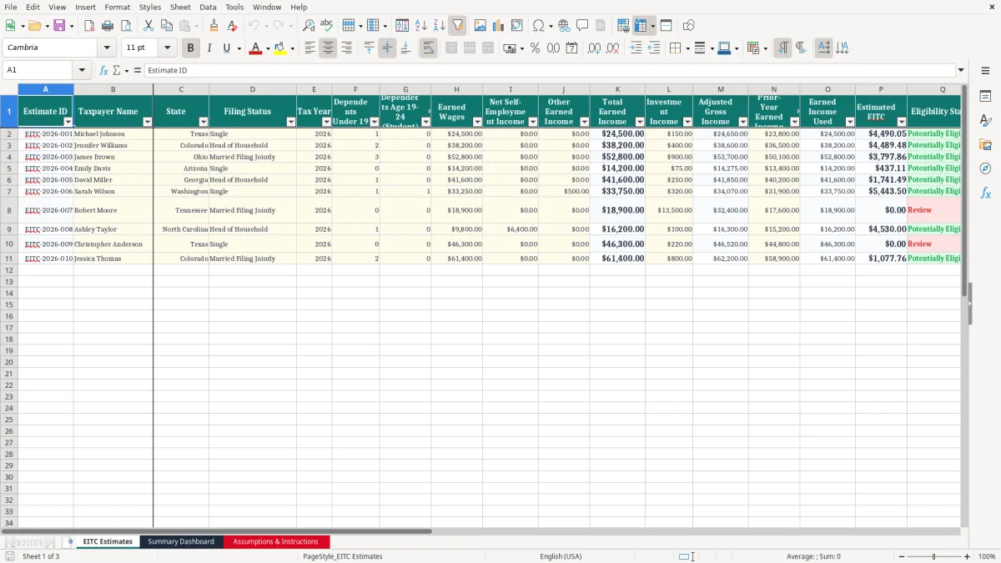Toggle Bold formatting
The width and height of the screenshot is (1001, 563).
[190, 48]
